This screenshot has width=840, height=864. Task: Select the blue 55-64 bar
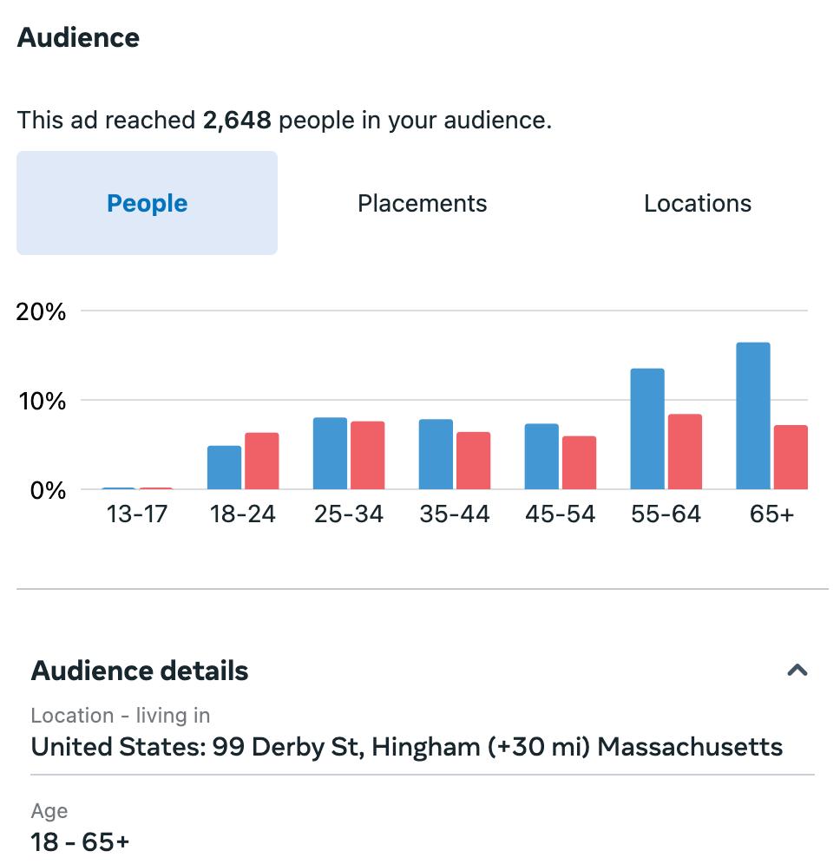tap(647, 429)
